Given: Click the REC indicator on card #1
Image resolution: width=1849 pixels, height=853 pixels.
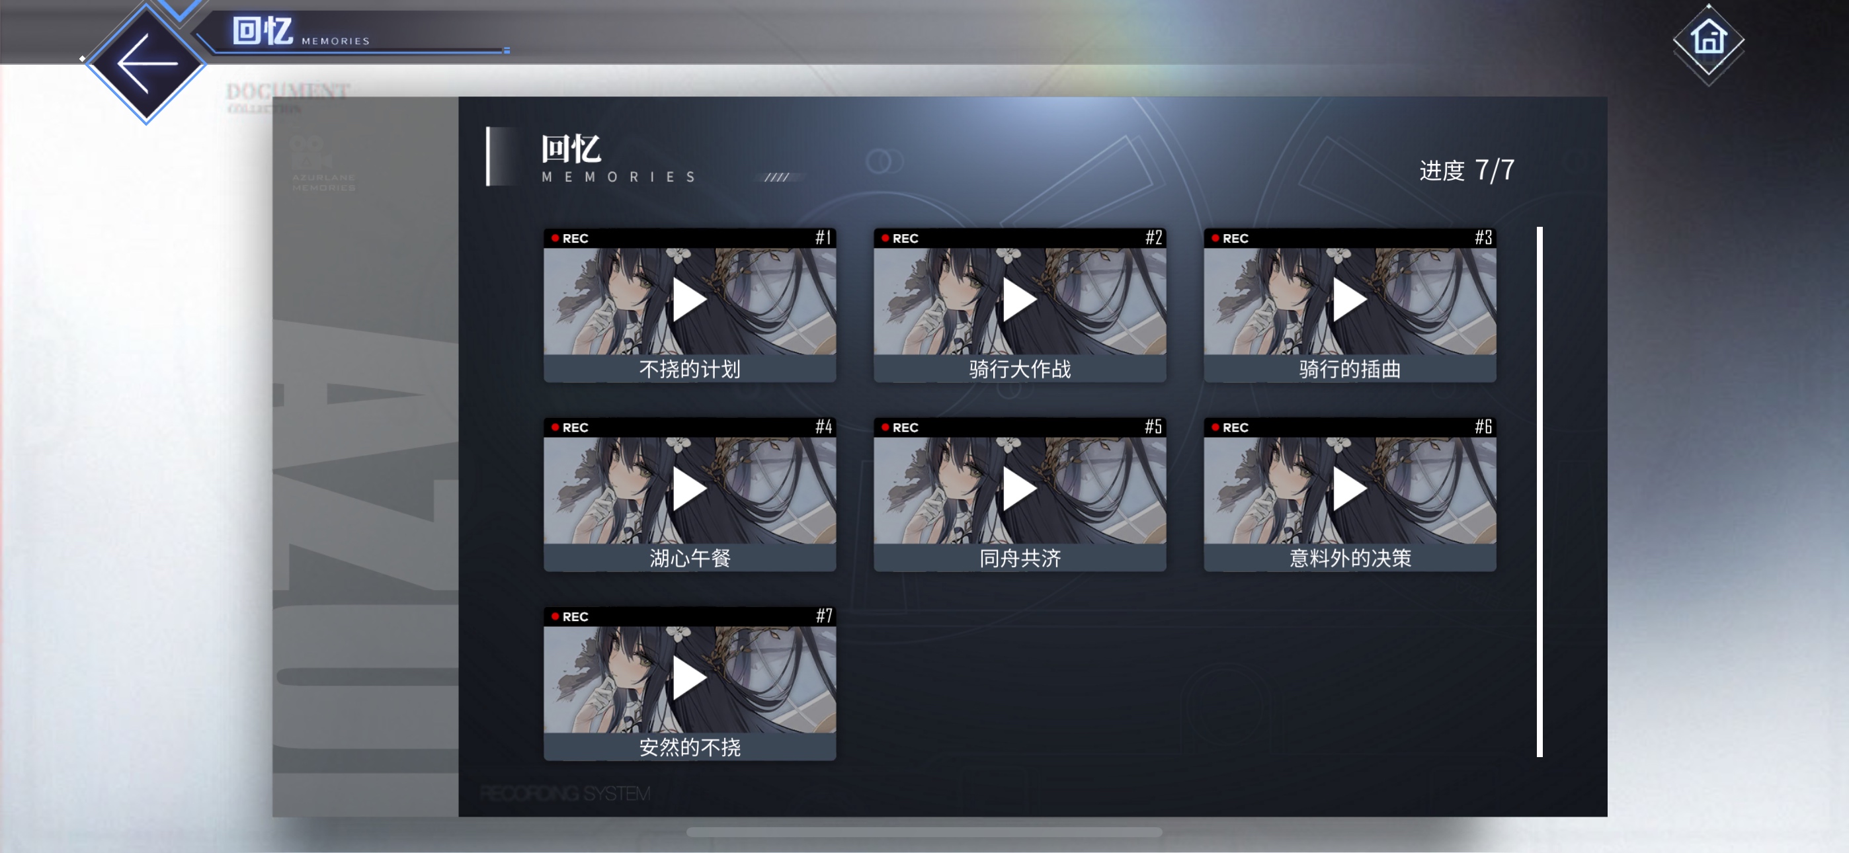Looking at the screenshot, I should (x=570, y=239).
